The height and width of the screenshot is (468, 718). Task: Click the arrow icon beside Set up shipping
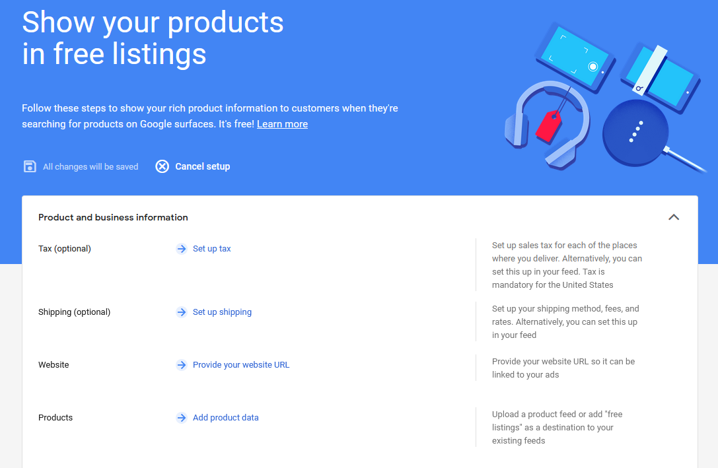click(182, 312)
